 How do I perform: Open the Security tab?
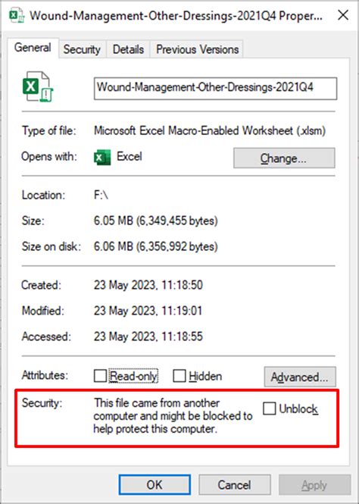(82, 49)
